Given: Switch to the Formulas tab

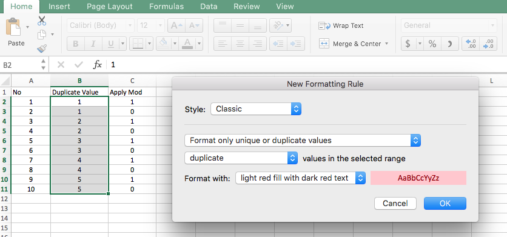Looking at the screenshot, I should [x=166, y=7].
